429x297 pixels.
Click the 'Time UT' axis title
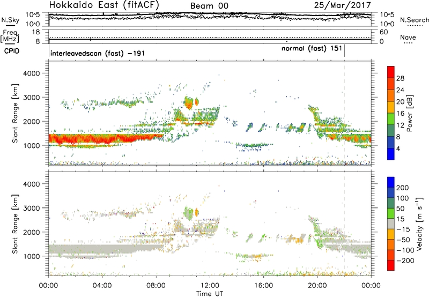point(210,294)
